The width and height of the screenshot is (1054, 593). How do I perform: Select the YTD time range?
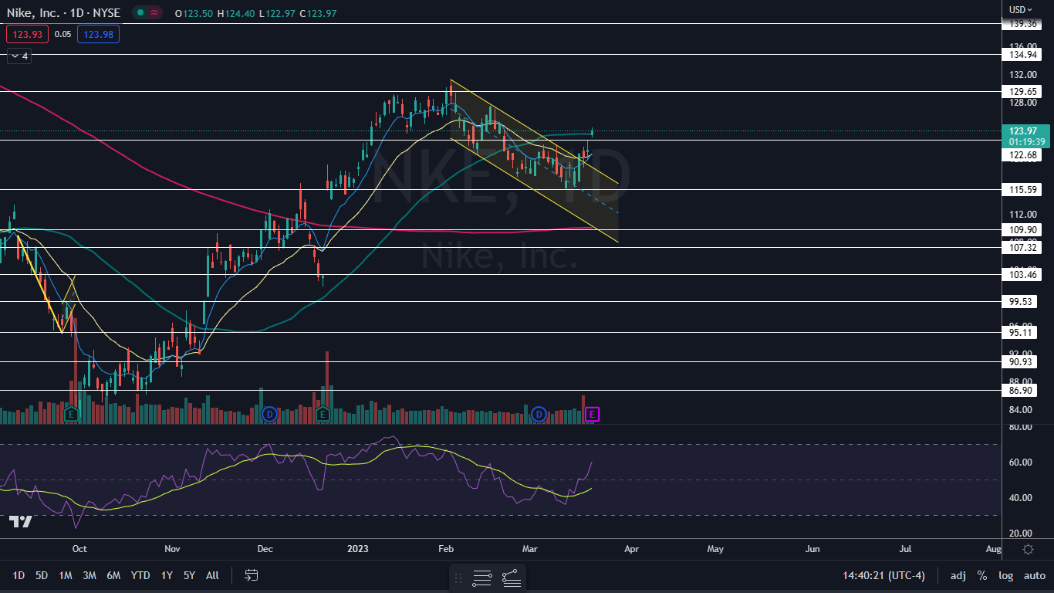coord(140,575)
